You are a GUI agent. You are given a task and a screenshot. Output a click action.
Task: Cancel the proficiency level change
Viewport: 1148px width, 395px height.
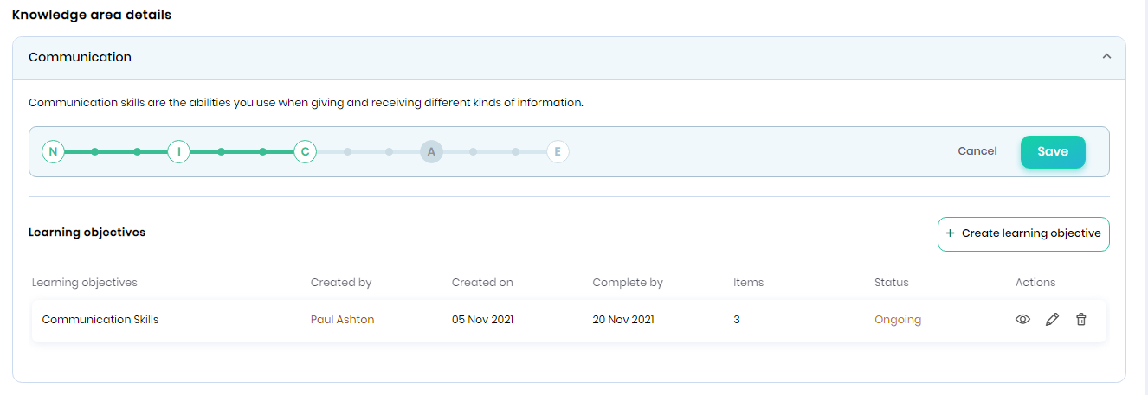click(x=977, y=151)
